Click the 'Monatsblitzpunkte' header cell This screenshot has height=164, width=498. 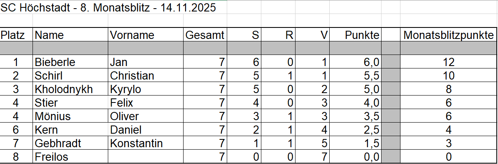[448, 35]
